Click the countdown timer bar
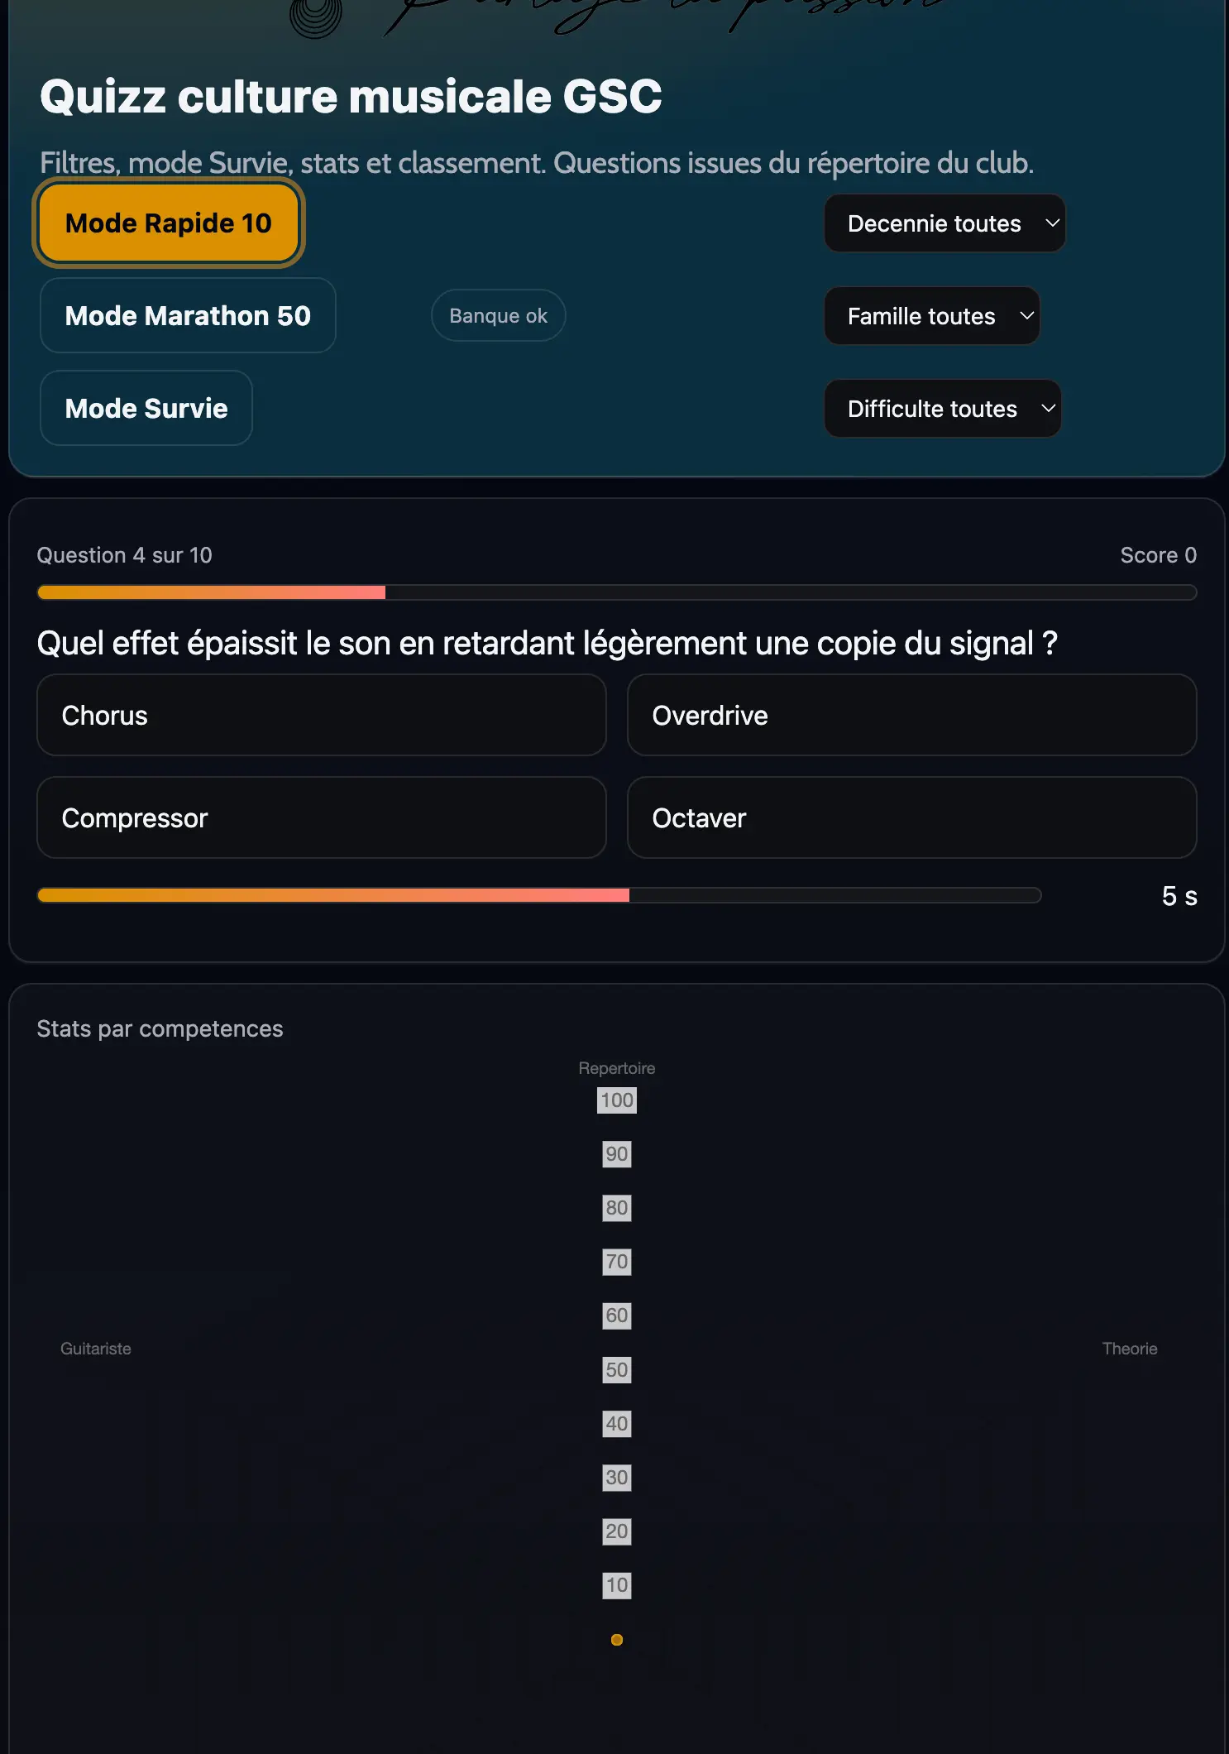1229x1754 pixels. pyautogui.click(x=539, y=895)
